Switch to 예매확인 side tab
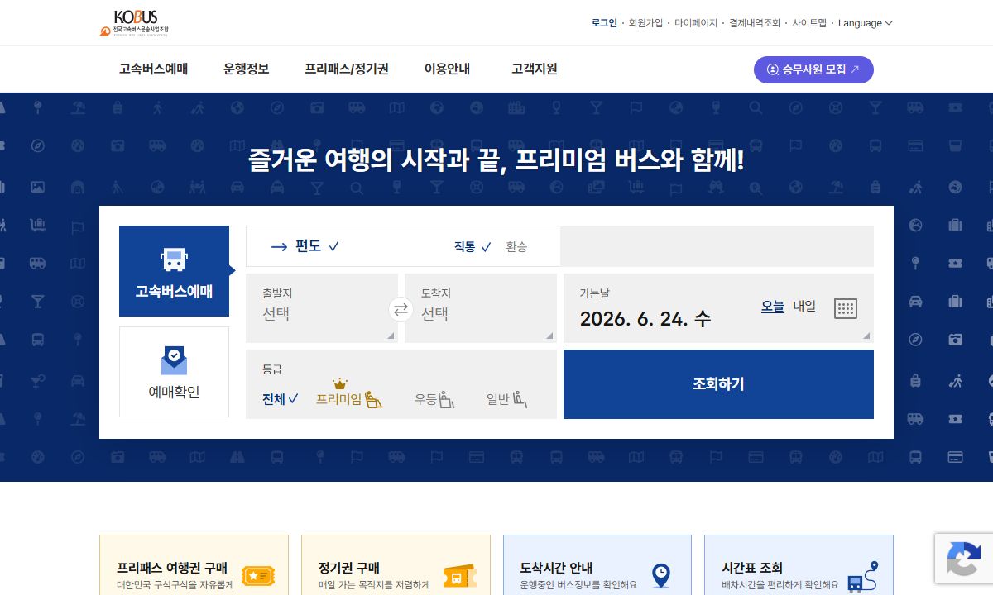993x595 pixels. click(174, 372)
